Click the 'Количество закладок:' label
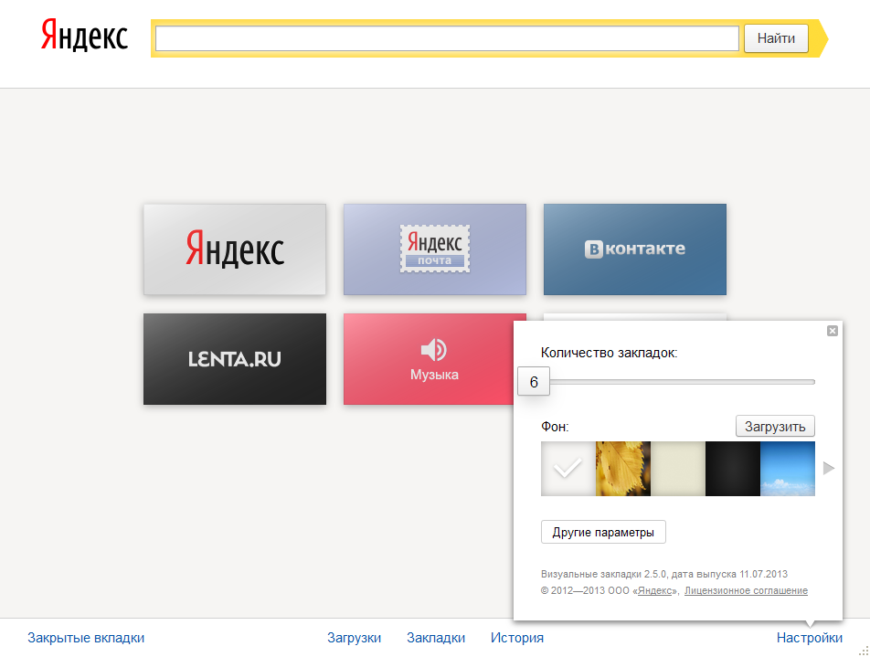Screen dimensions: 870x657 click(610, 353)
